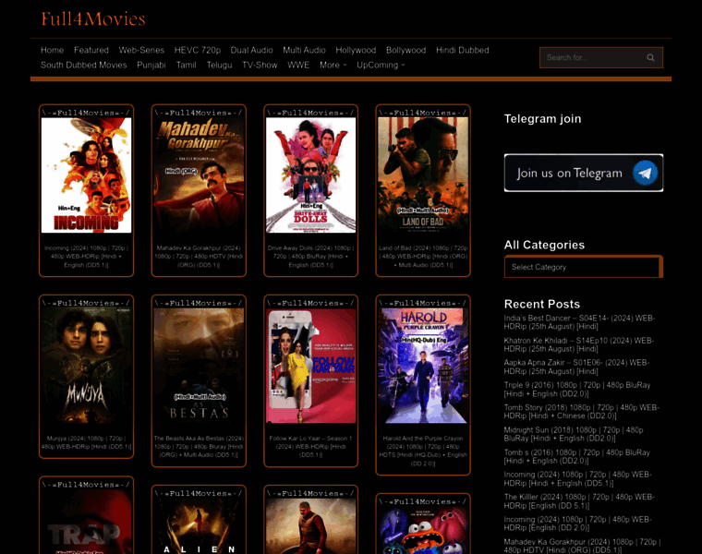Open the Bollywood category

(x=406, y=50)
